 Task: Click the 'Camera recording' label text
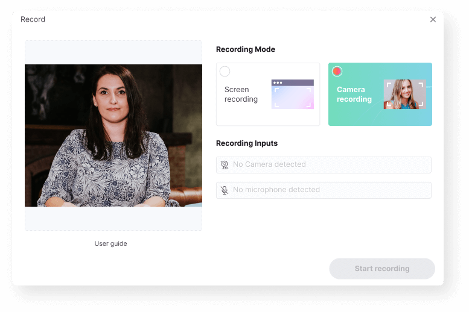[354, 95]
